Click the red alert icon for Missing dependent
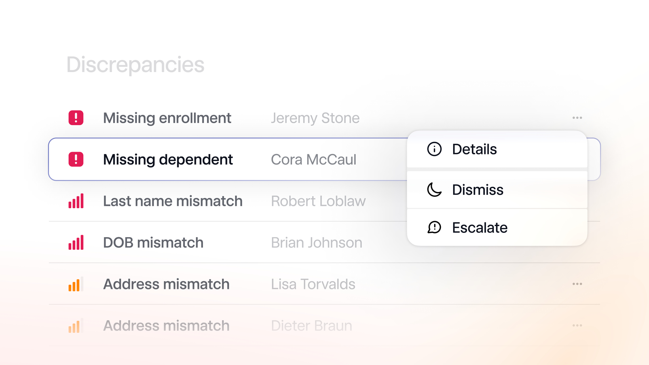This screenshot has height=365, width=649. (76, 159)
